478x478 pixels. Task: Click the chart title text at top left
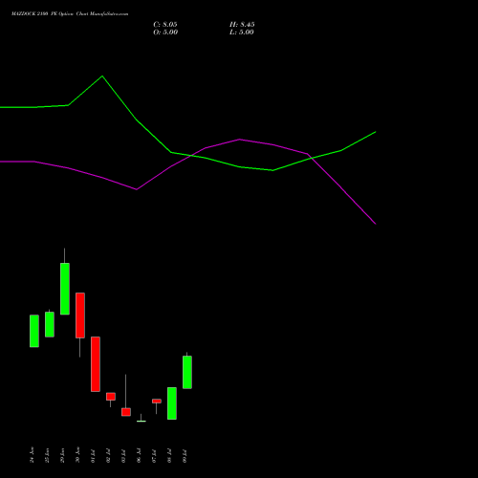click(70, 14)
